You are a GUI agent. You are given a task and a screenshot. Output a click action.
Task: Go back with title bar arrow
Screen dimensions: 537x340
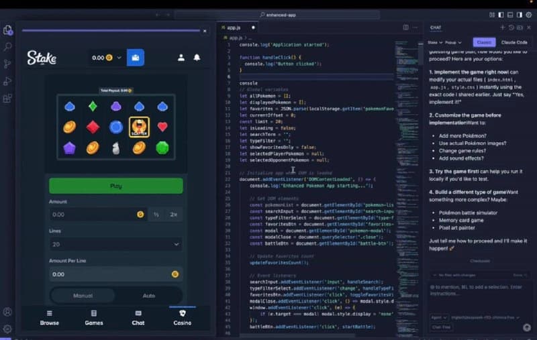pyautogui.click(x=158, y=15)
